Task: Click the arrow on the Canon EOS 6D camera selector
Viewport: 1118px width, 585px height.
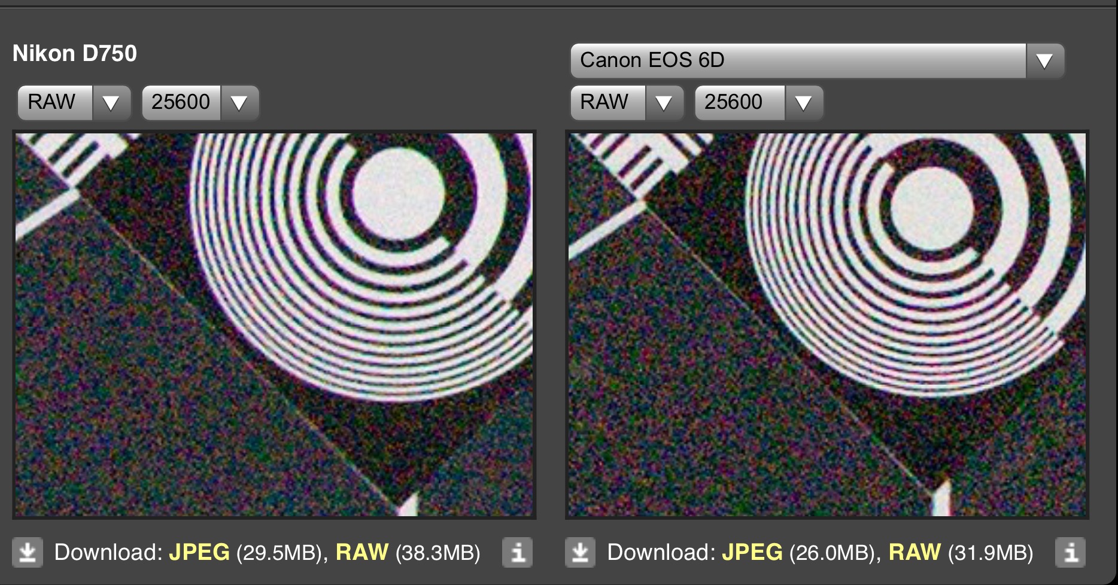Action: point(1044,61)
